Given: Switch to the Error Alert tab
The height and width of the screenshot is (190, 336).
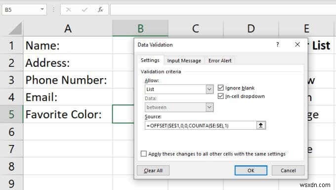Looking at the screenshot, I should (x=220, y=61).
